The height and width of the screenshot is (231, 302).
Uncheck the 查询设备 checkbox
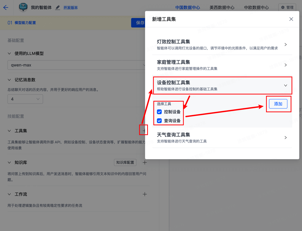click(x=159, y=121)
